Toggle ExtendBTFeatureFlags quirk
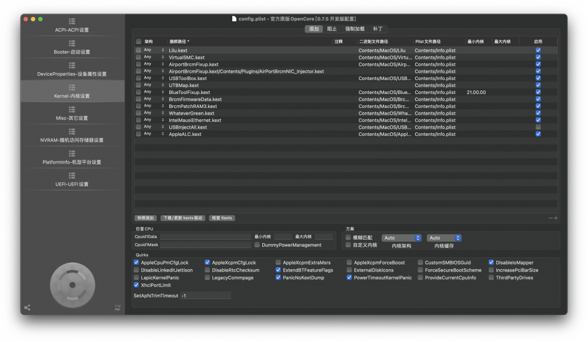 278,270
